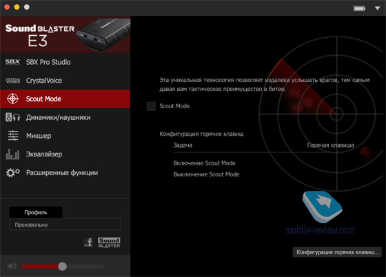Close the window with red button
The image size is (386, 277).
click(x=7, y=7)
